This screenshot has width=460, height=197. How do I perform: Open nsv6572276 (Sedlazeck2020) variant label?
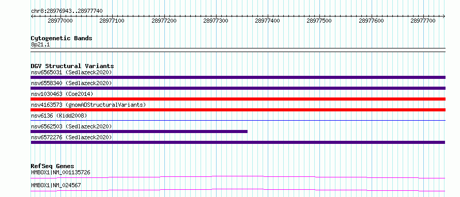(71, 137)
